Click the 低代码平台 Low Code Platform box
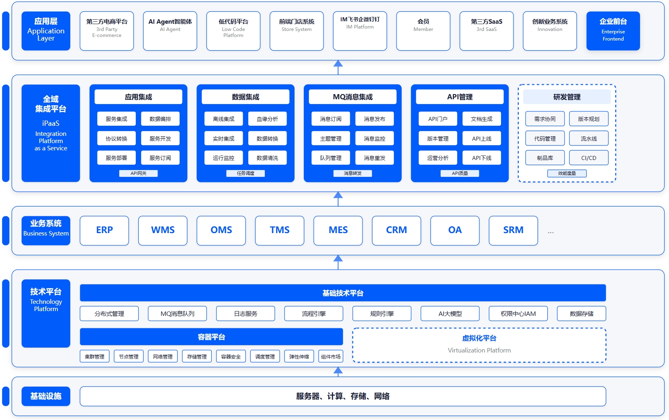The height and width of the screenshot is (420, 669). click(x=233, y=31)
